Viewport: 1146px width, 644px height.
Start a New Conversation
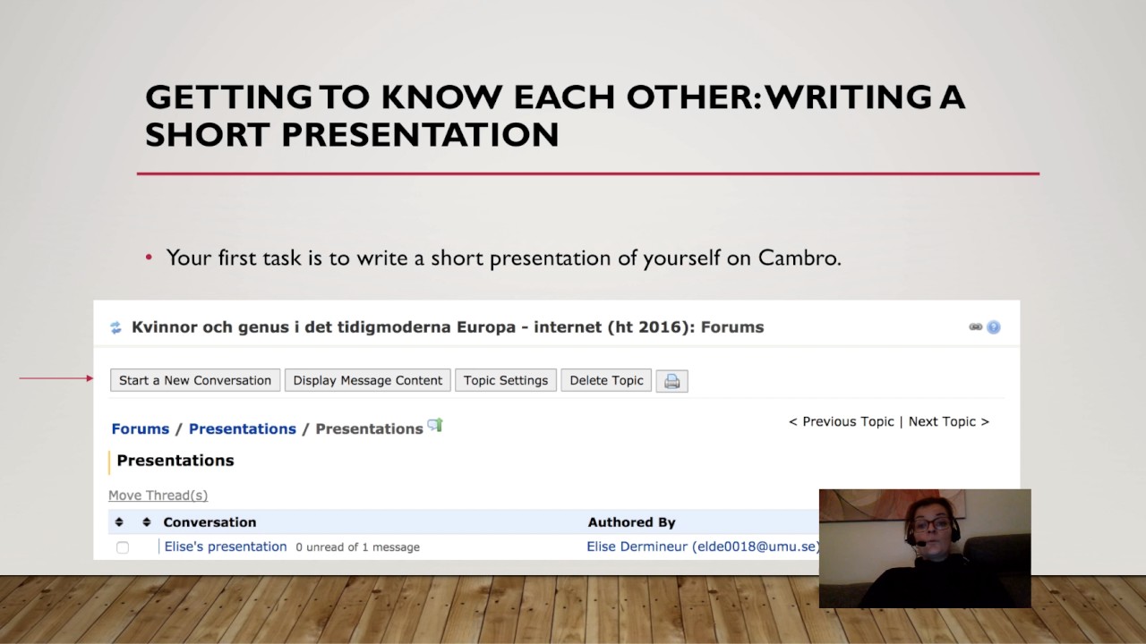click(x=195, y=380)
